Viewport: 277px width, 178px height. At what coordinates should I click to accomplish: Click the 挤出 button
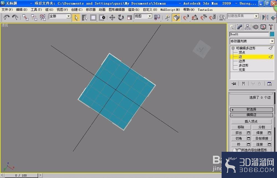tap(239, 133)
